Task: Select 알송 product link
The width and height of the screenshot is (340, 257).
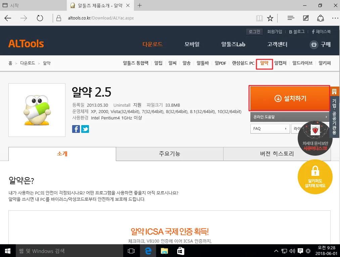Action: tap(187, 63)
